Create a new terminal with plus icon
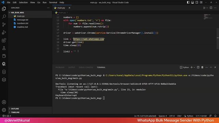Image resolution: width=219 pixels, height=123 pixels. 192,67
